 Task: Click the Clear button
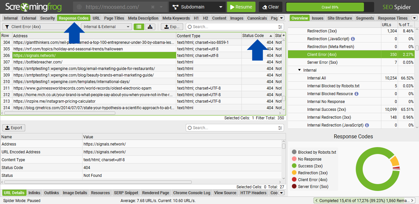pos(271,7)
